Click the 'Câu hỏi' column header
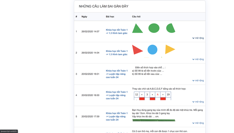The width and height of the screenshot is (234, 133). click(x=136, y=17)
